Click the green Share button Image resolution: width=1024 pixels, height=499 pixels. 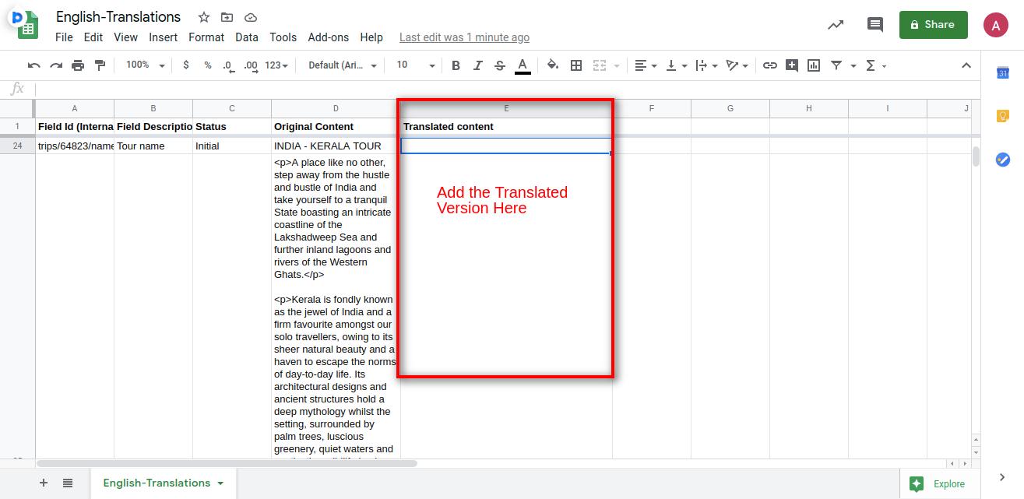point(933,25)
